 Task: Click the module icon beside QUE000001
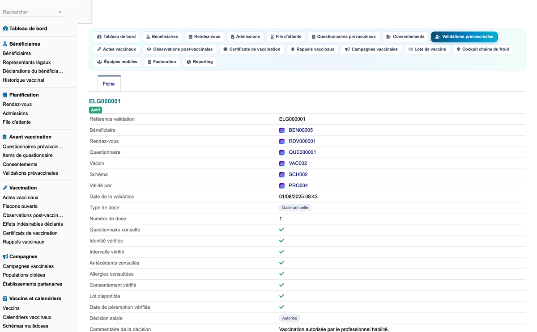pyautogui.click(x=282, y=152)
